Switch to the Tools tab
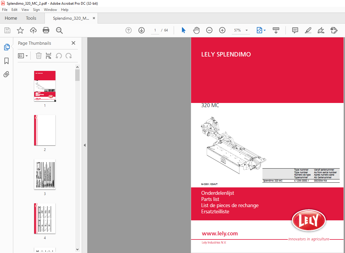 tap(31, 18)
